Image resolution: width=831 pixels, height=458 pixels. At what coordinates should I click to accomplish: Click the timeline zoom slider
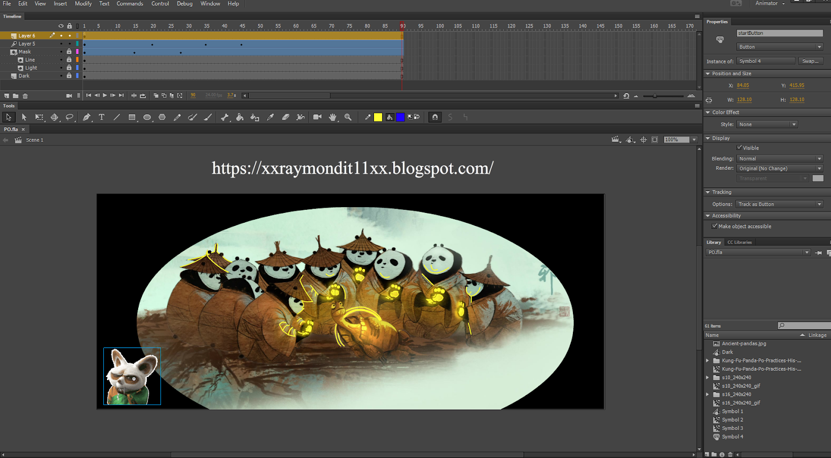pos(663,96)
